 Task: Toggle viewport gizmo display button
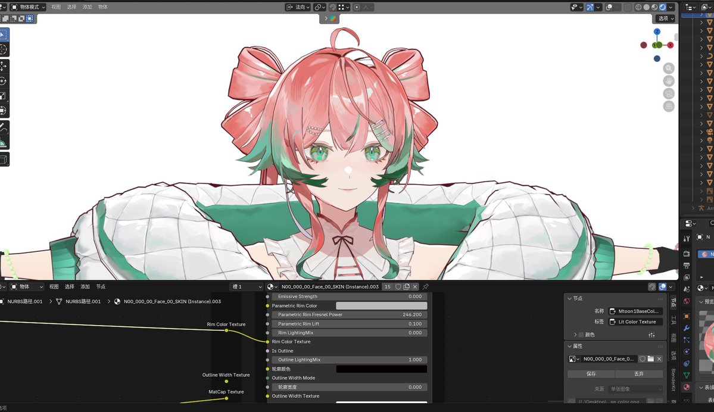(589, 7)
